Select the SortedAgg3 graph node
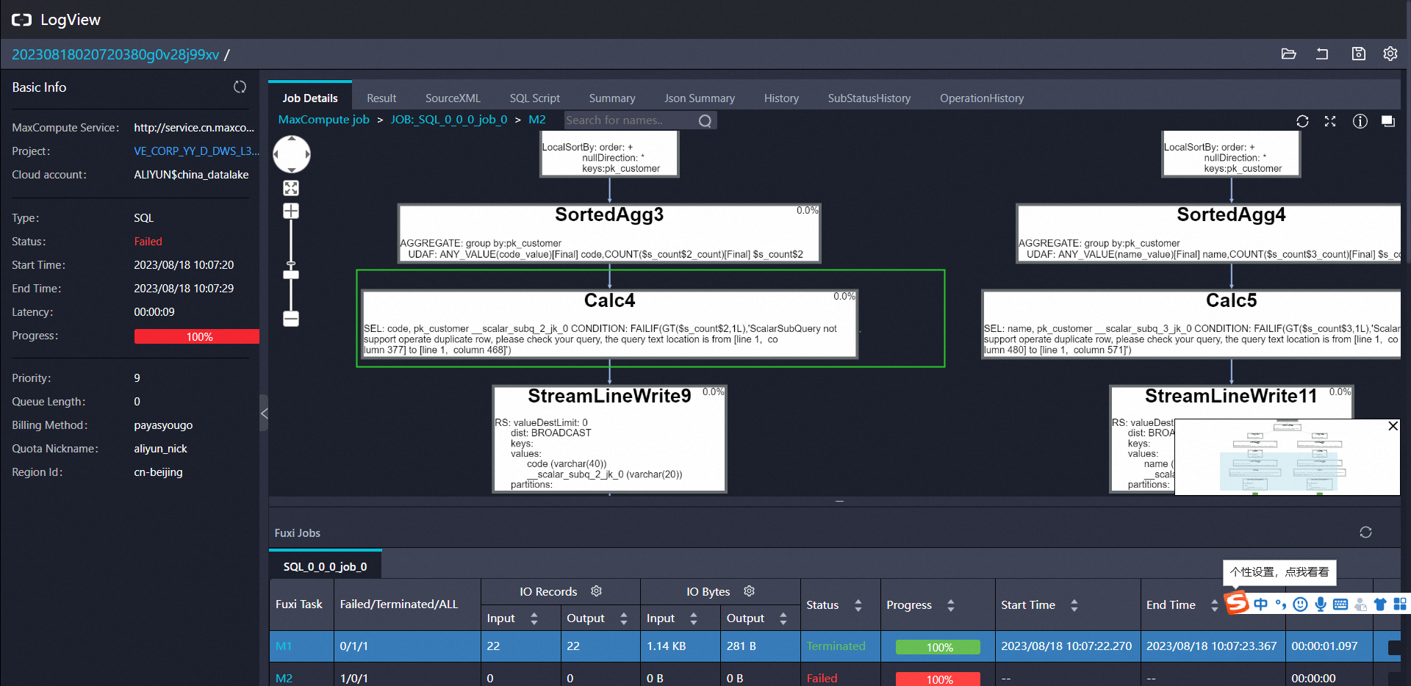This screenshot has width=1411, height=686. pyautogui.click(x=609, y=233)
